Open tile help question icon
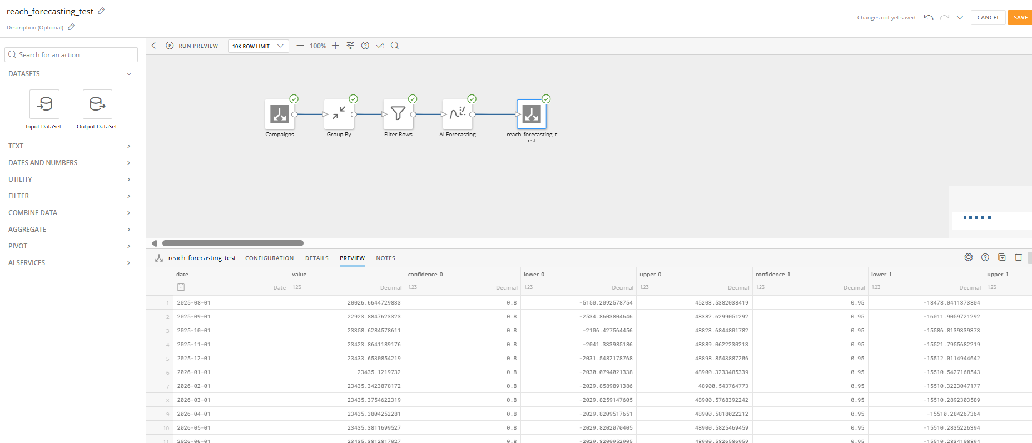Screen dimensions: 1032x443 coord(985,257)
